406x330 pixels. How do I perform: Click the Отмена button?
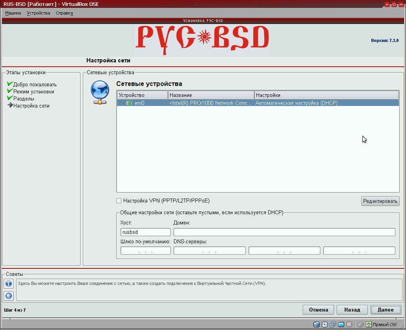pyautogui.click(x=318, y=310)
